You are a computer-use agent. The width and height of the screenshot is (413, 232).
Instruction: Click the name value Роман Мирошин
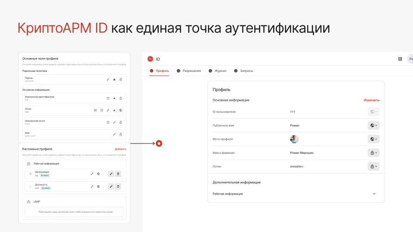point(302,153)
